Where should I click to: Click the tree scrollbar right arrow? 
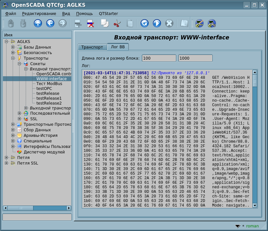pyautogui.click(x=69, y=208)
